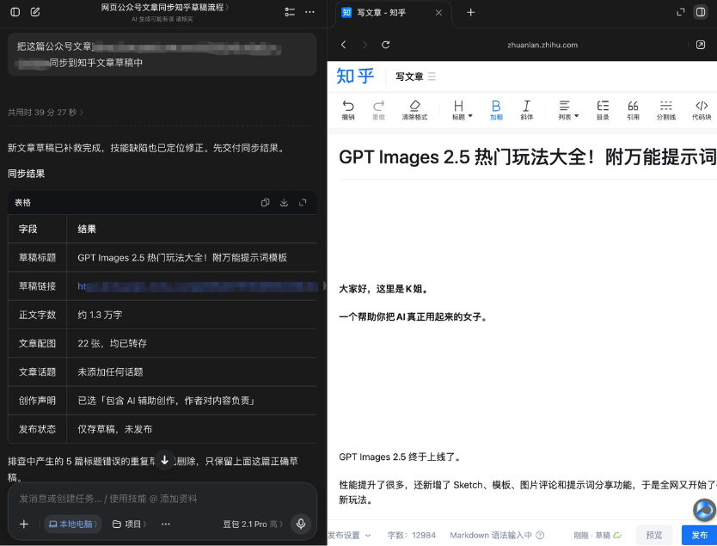Click the 预览 preview button
The width and height of the screenshot is (717, 546).
click(x=654, y=535)
